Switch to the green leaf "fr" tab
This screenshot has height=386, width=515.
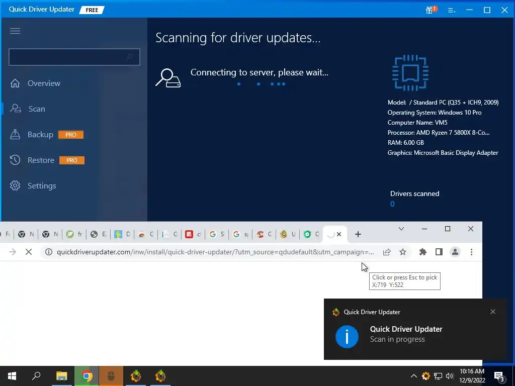click(x=74, y=234)
